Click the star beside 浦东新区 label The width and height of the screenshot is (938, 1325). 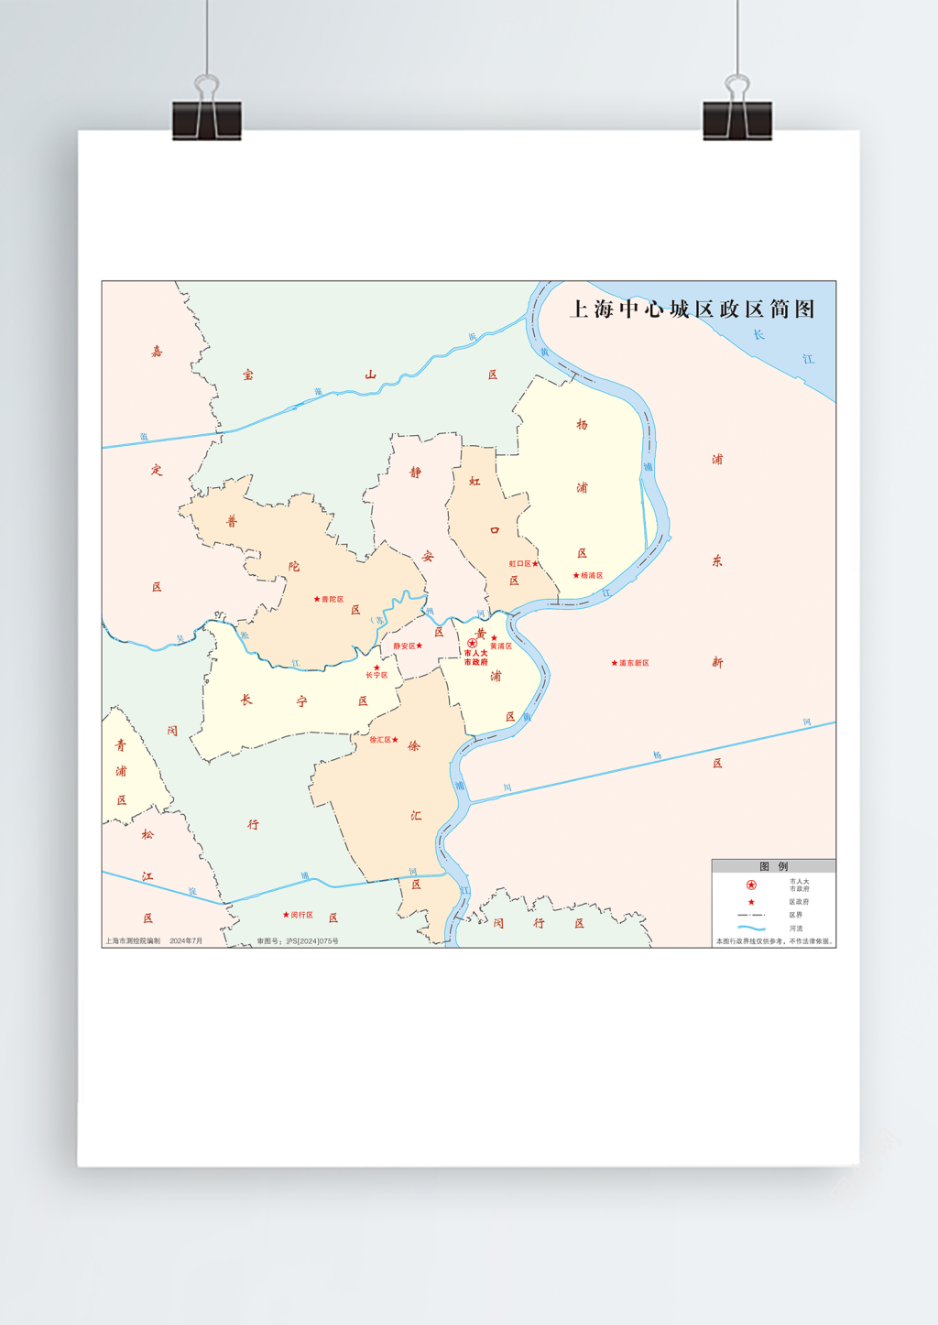pos(614,663)
